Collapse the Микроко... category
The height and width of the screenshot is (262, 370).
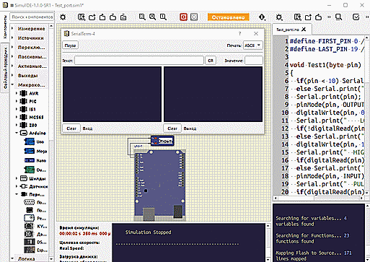(x=12, y=84)
